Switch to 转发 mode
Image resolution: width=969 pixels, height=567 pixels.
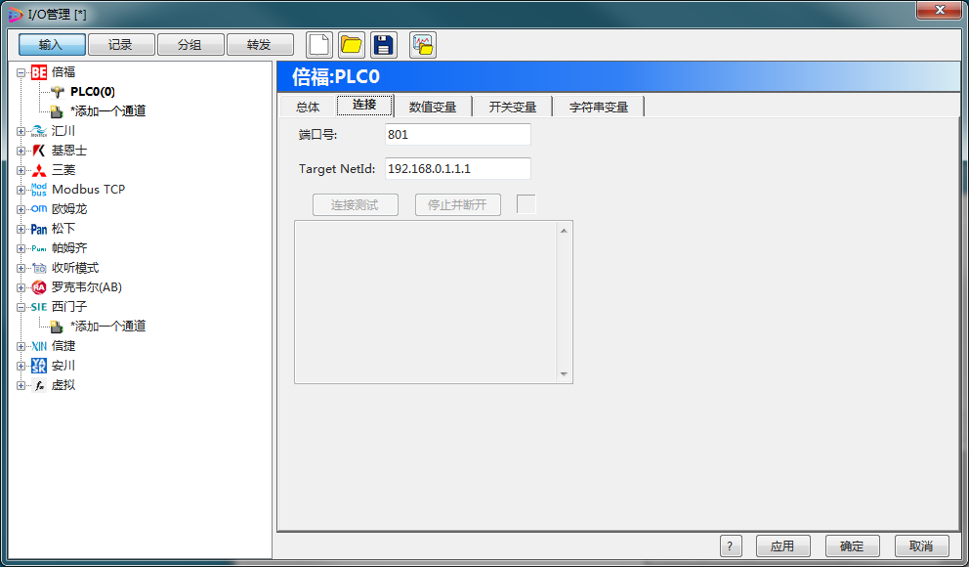pos(260,45)
